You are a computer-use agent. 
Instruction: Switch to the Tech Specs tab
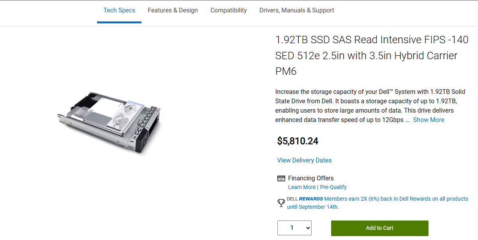point(119,11)
